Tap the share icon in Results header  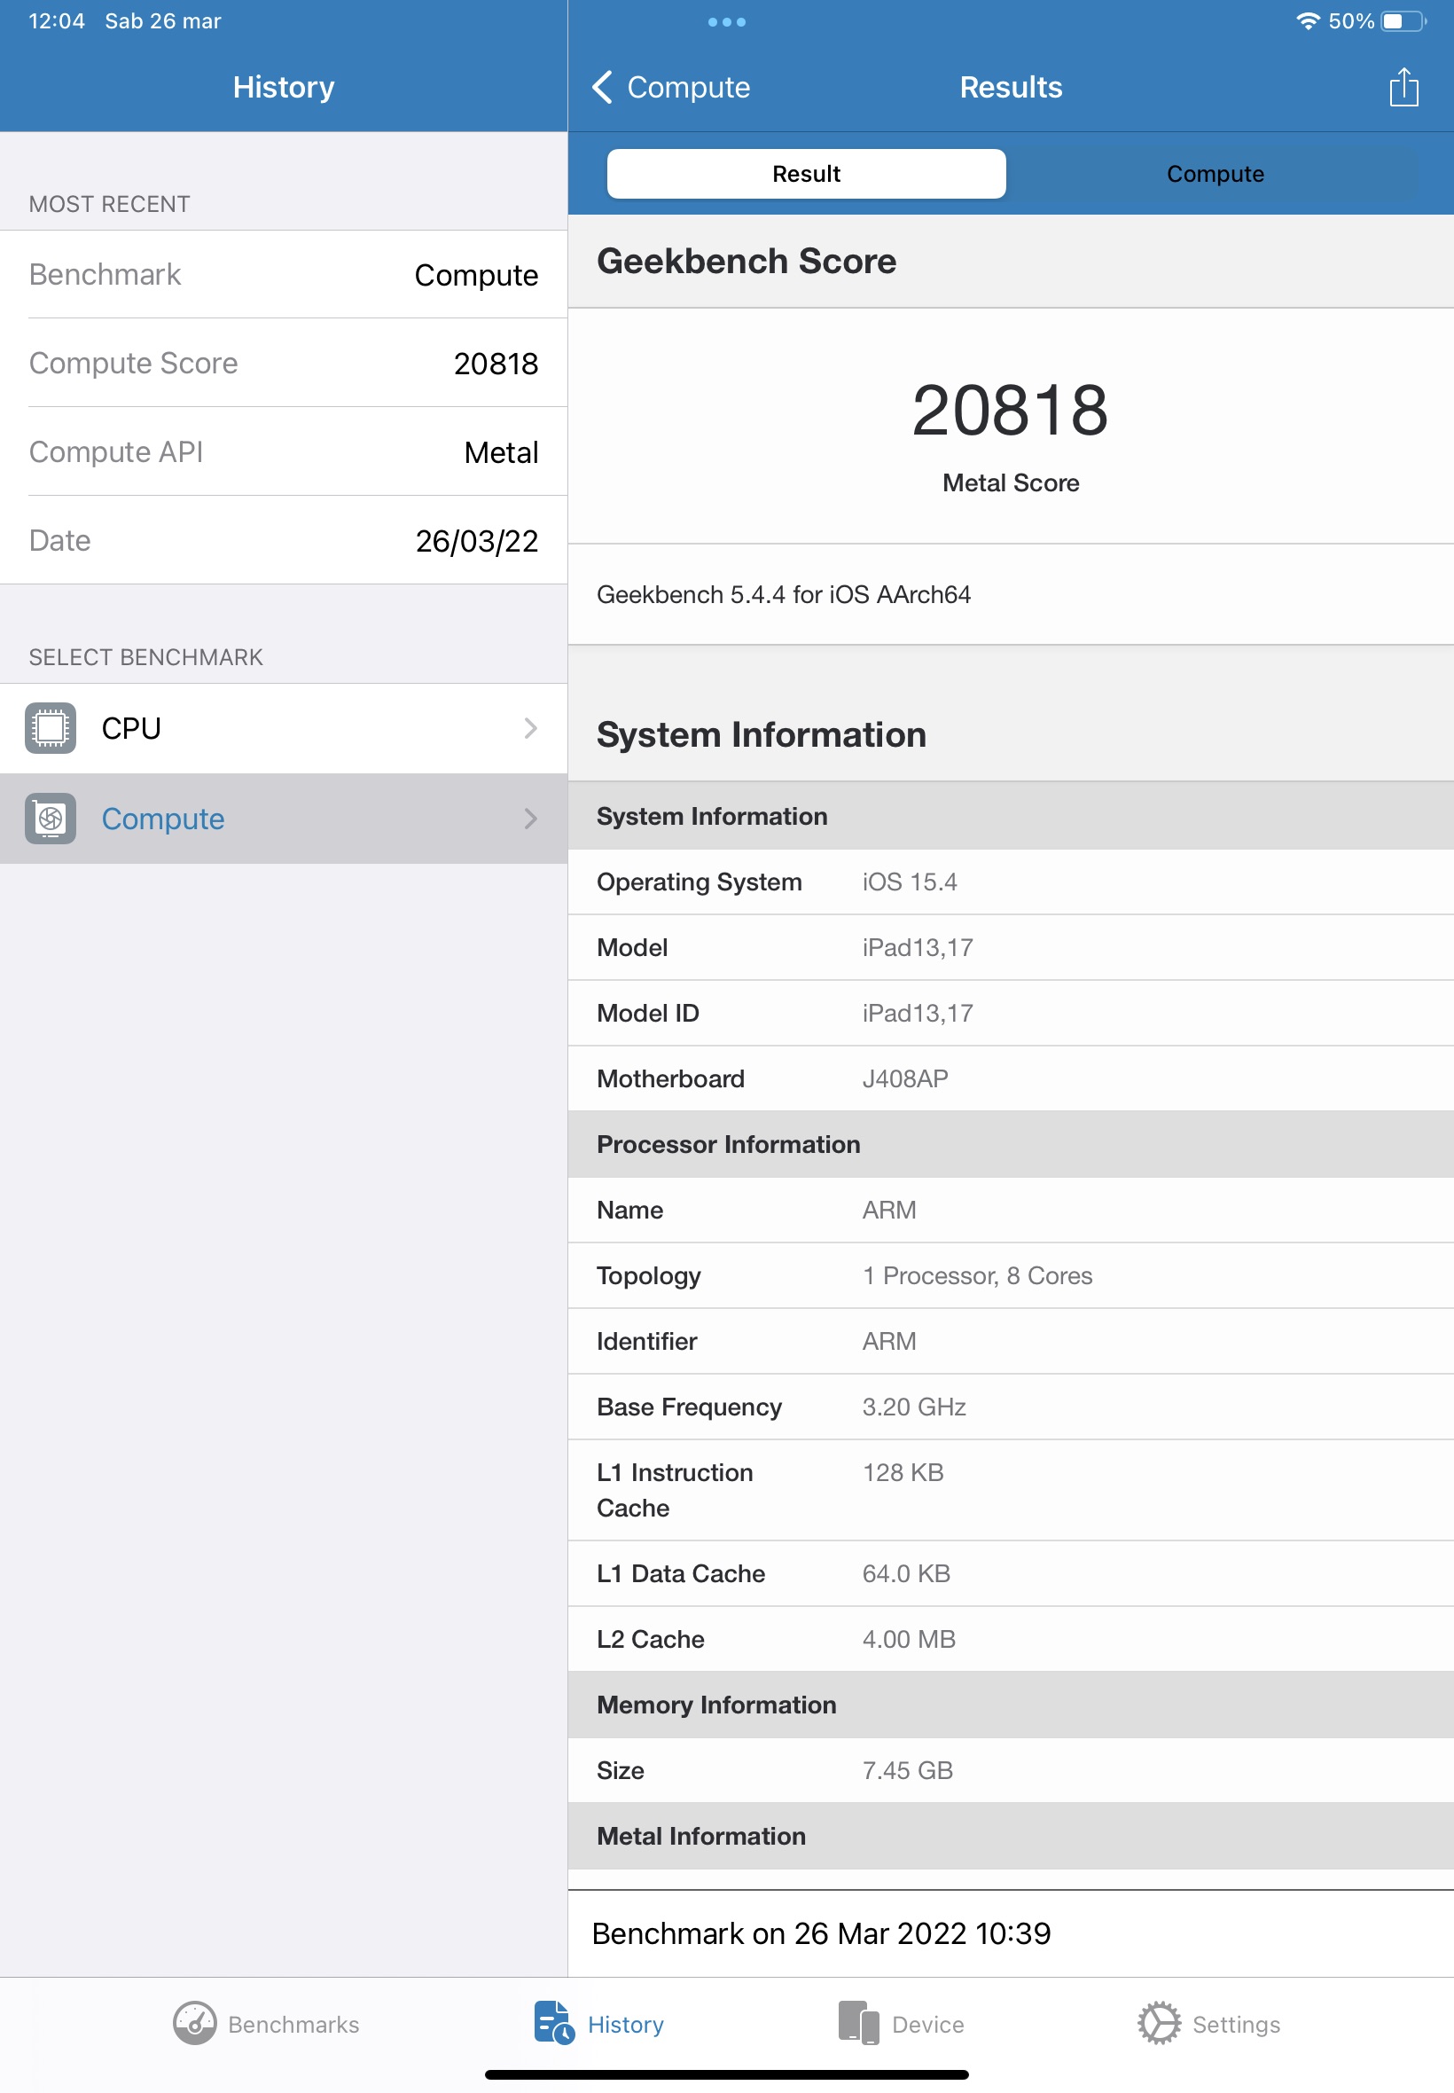pyautogui.click(x=1403, y=88)
